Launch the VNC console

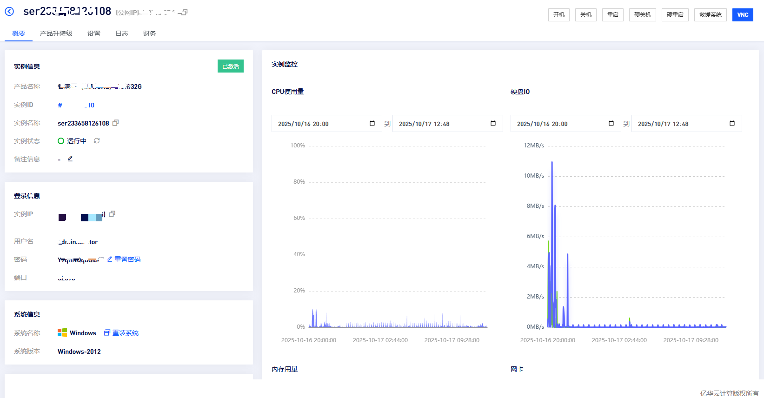tap(743, 15)
